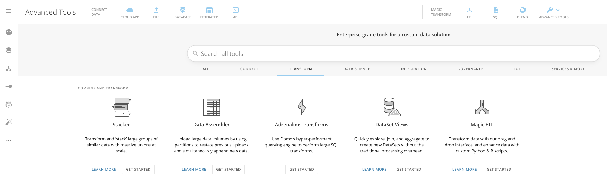Click the key icon in the left sidebar
Image resolution: width=607 pixels, height=181 pixels.
tap(9, 86)
